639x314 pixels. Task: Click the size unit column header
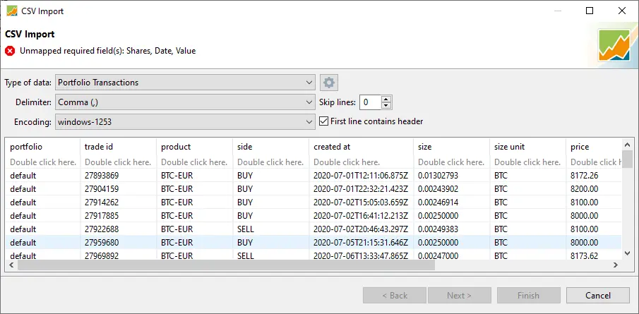tap(527, 147)
